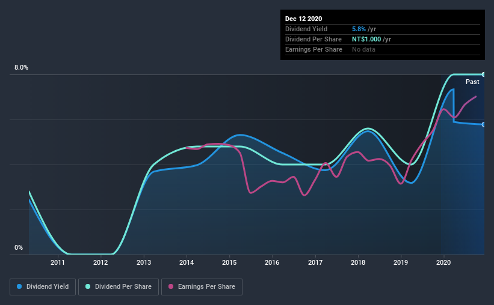The height and width of the screenshot is (305, 494).
Task: Click the 2011 x-axis label
Action: coord(58,262)
